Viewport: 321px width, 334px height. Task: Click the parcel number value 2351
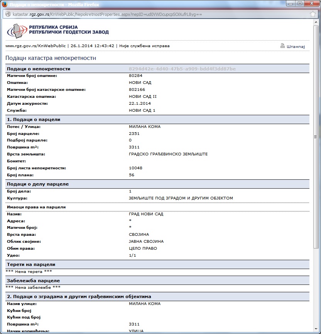coord(134,133)
